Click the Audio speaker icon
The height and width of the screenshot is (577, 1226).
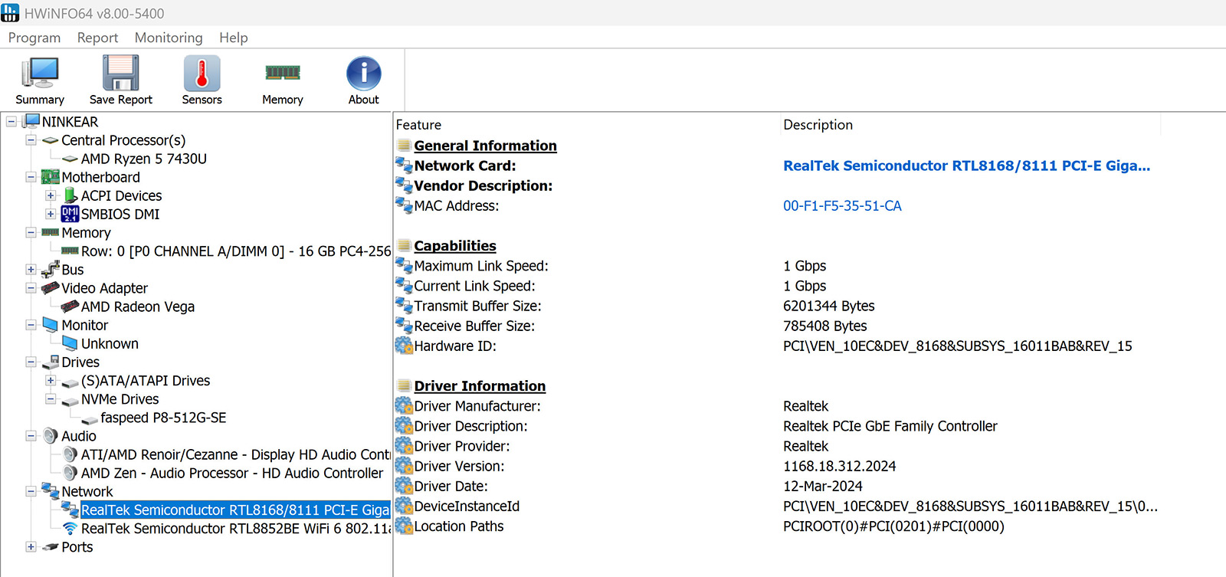[x=51, y=436]
